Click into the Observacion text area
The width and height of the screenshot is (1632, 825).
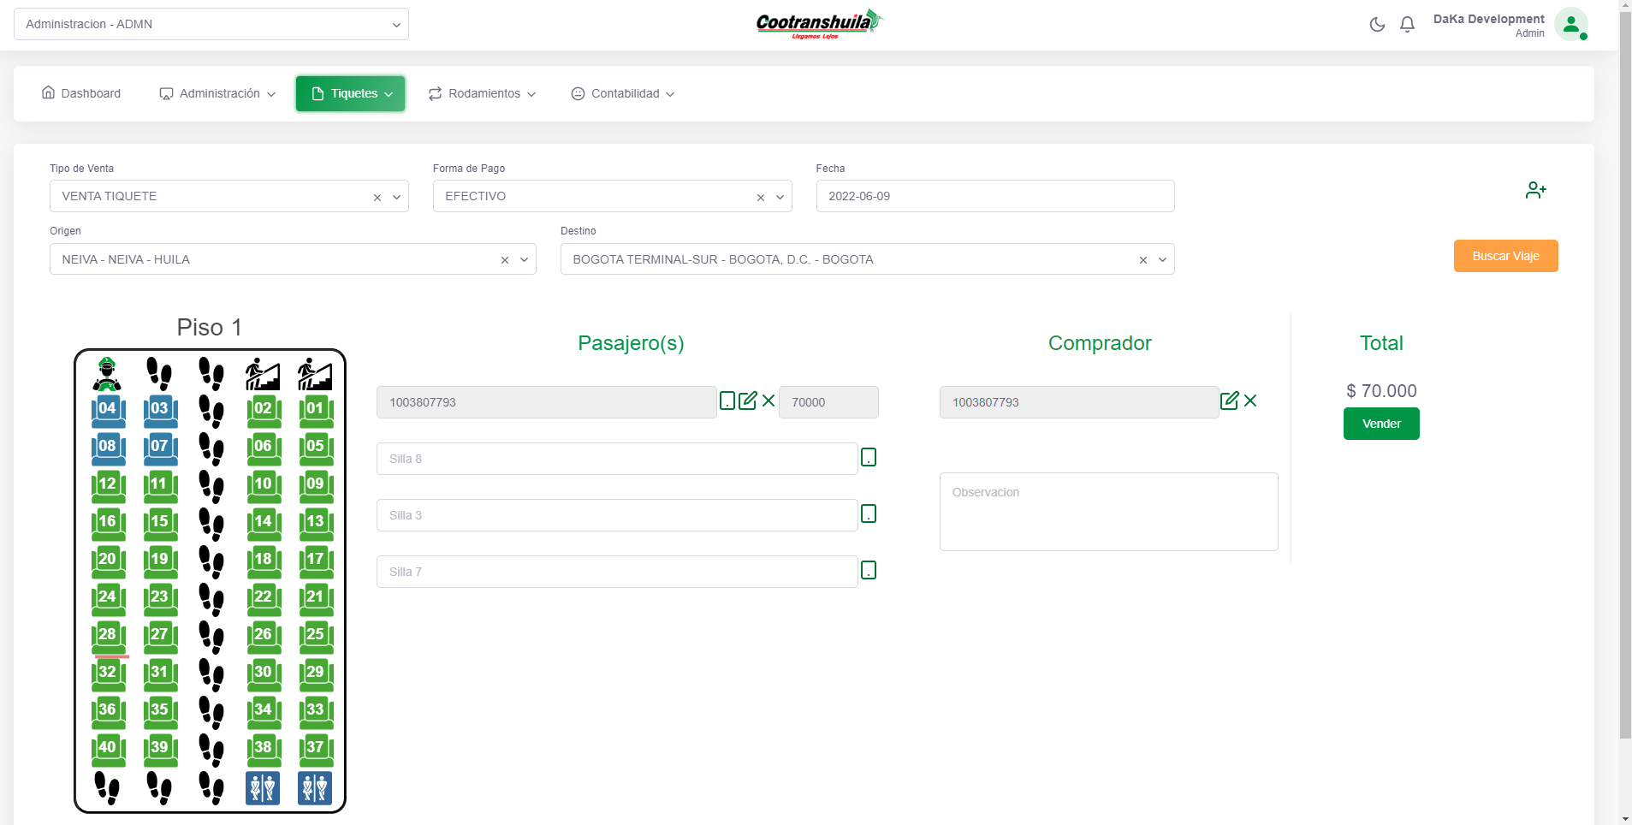click(1108, 512)
